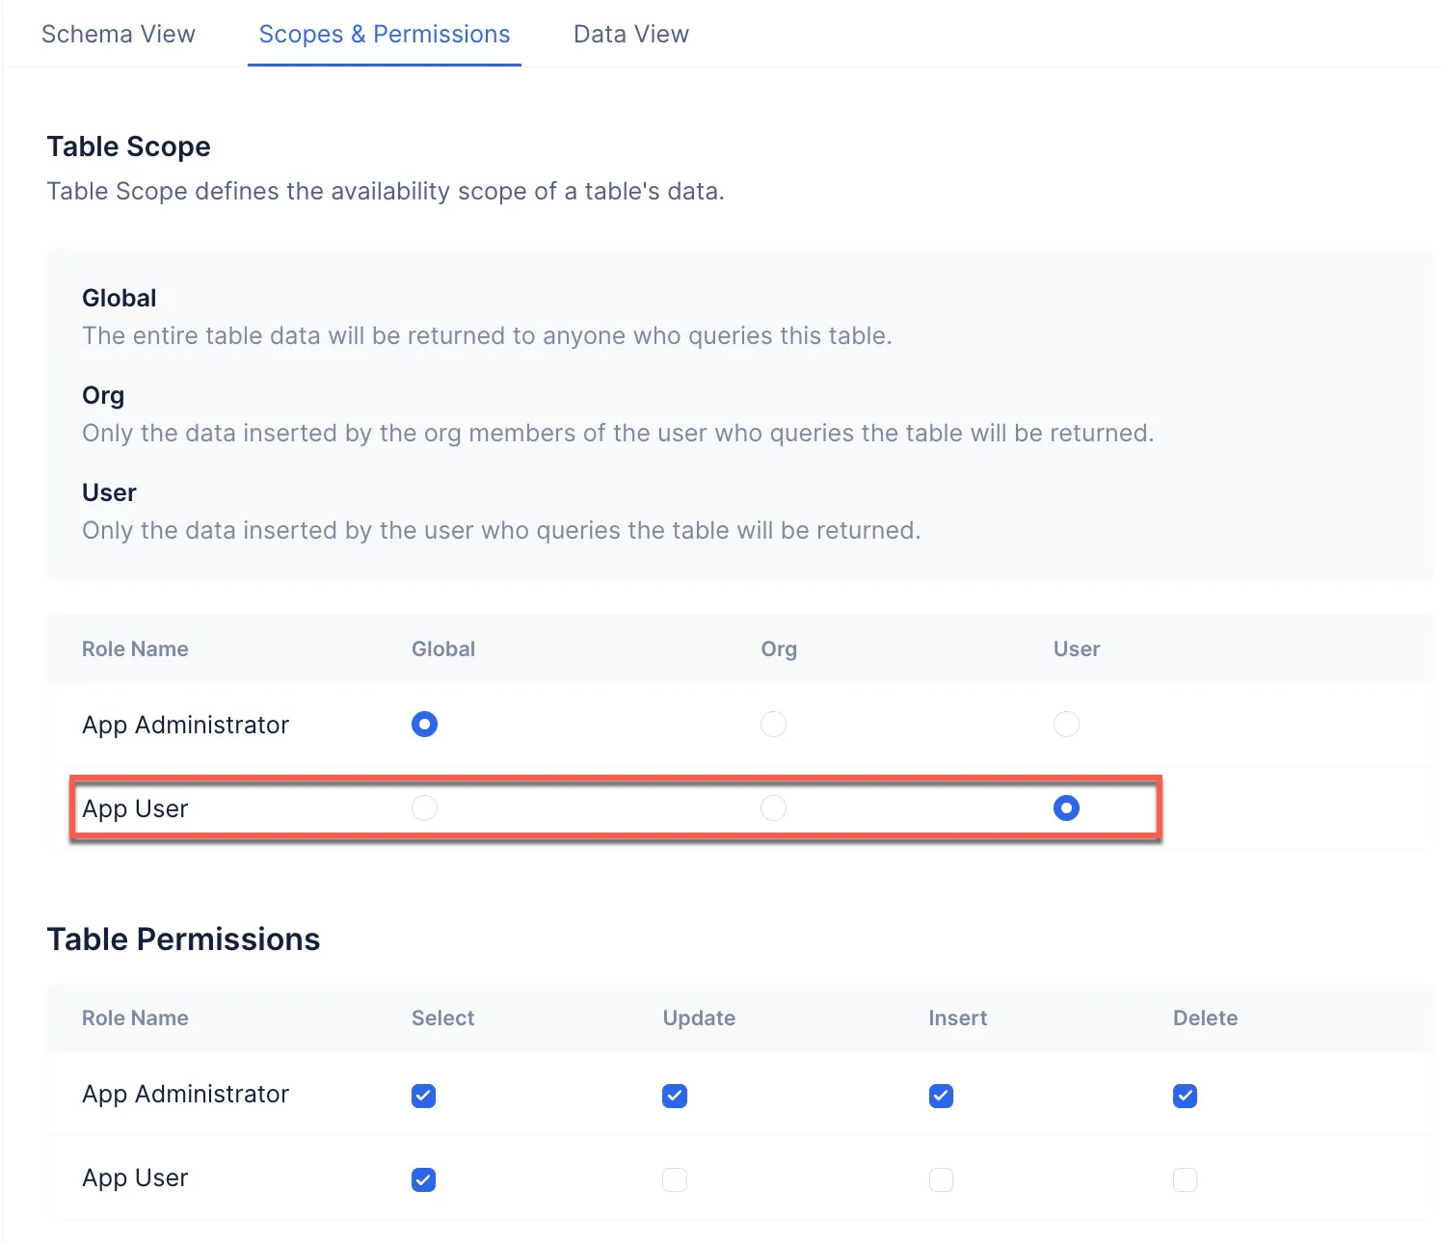This screenshot has height=1243, width=1442.
Task: Click the Table Scope heading
Action: pos(128,146)
